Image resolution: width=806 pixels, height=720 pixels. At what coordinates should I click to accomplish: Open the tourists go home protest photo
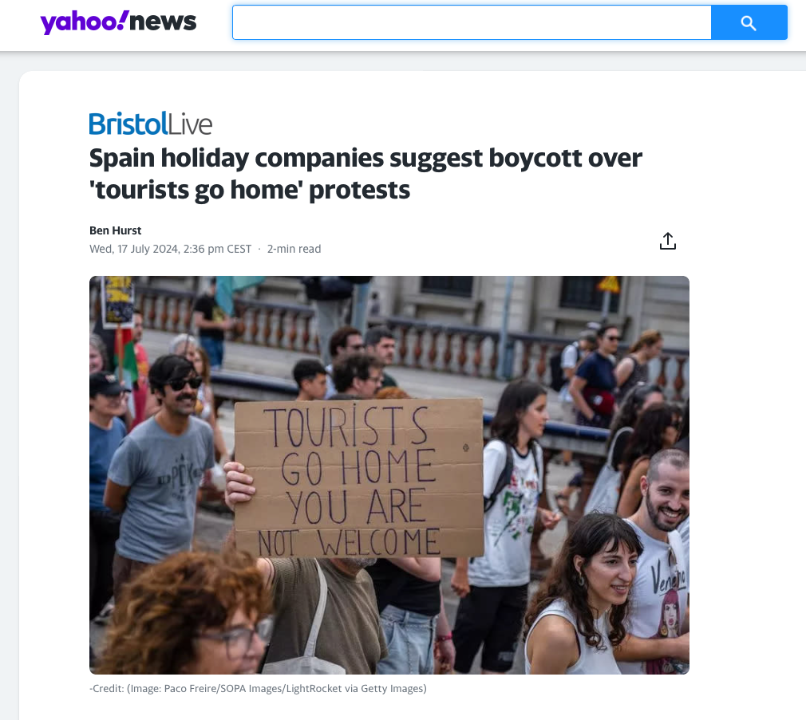tap(389, 475)
